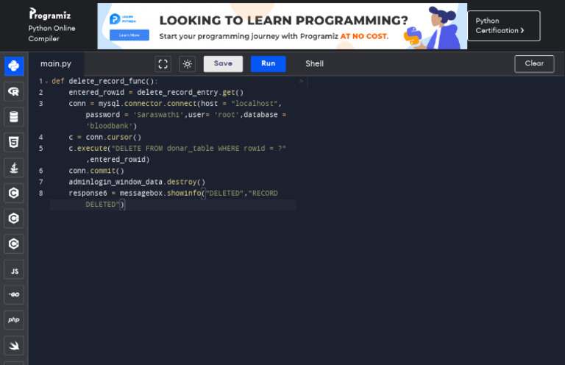Viewport: 565px width, 365px height.
Task: Open the Swift compiler icon
Action: 14,346
